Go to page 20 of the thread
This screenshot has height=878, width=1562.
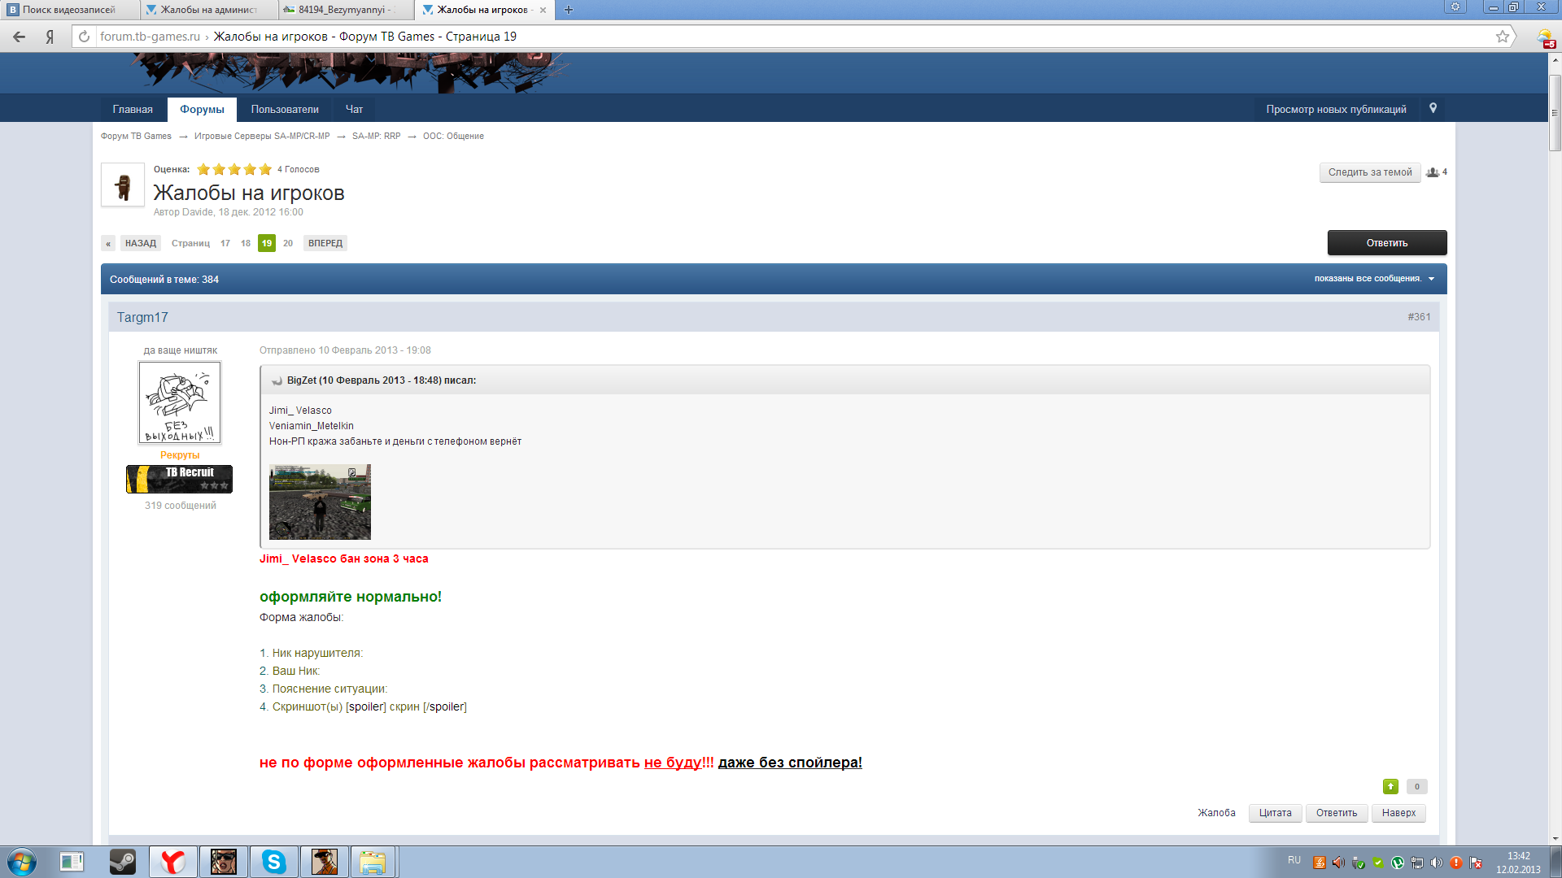288,243
